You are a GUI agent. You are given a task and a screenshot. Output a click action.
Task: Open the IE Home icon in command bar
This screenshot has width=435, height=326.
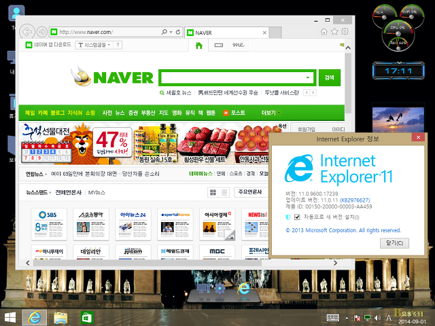[324, 32]
